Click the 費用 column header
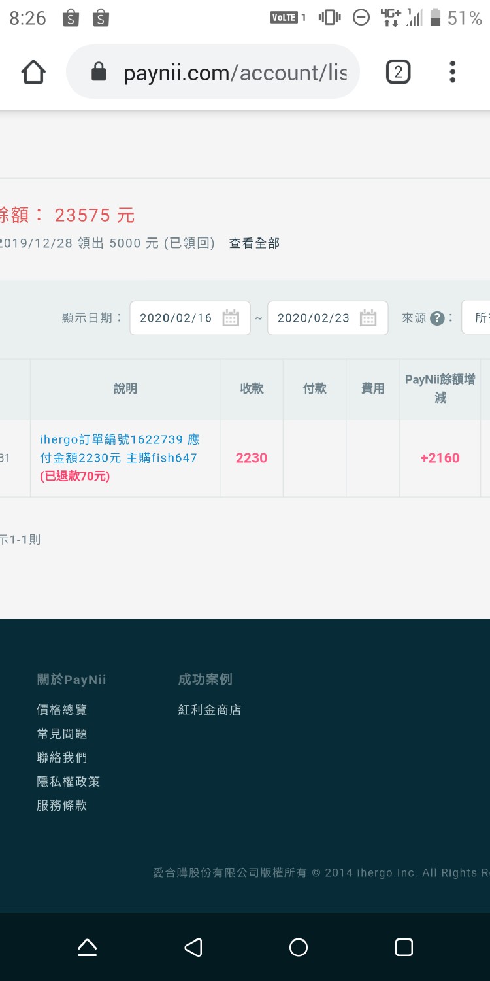Viewport: 490px width, 981px height. 373,388
